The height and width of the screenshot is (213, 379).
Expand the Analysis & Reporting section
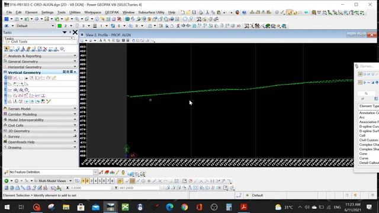[x=40, y=56]
